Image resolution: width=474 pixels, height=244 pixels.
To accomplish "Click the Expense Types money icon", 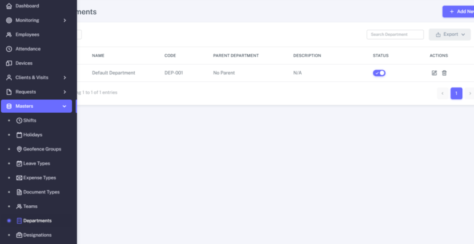I will pyautogui.click(x=19, y=178).
